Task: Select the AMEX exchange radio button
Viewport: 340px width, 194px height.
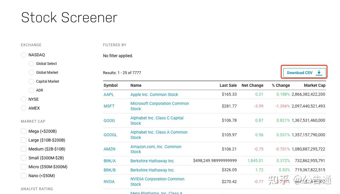Action: [x=24, y=108]
